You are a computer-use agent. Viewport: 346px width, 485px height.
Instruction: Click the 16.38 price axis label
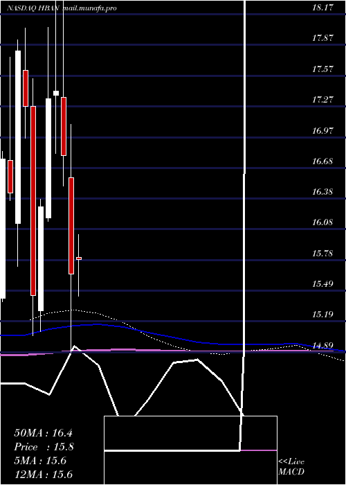[323, 192]
